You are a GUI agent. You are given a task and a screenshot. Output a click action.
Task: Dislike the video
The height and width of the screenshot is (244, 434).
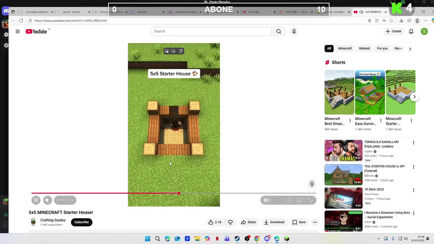pos(230,222)
